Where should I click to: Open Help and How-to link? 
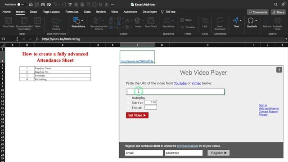[x=269, y=108]
